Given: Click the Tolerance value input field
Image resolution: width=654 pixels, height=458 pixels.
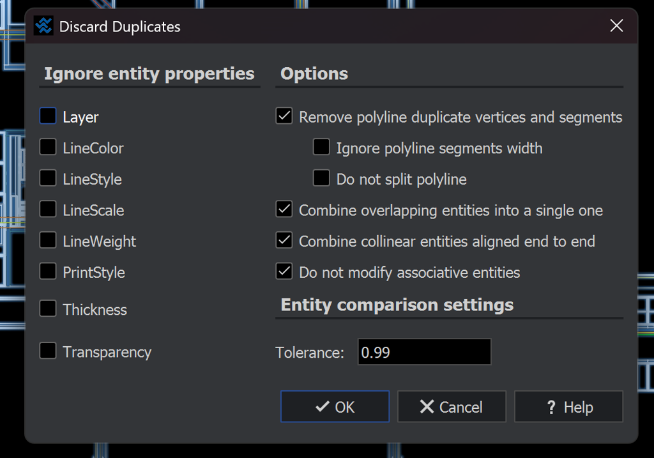Looking at the screenshot, I should (424, 353).
